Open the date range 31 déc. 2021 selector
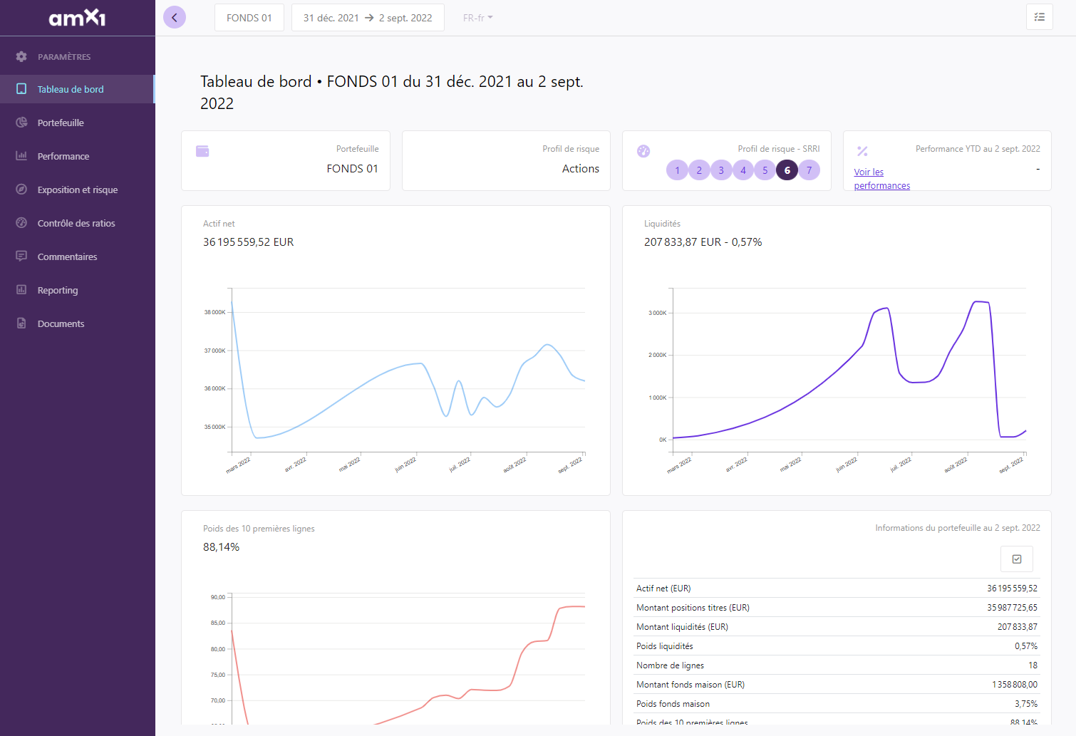The height and width of the screenshot is (736, 1076). point(368,18)
